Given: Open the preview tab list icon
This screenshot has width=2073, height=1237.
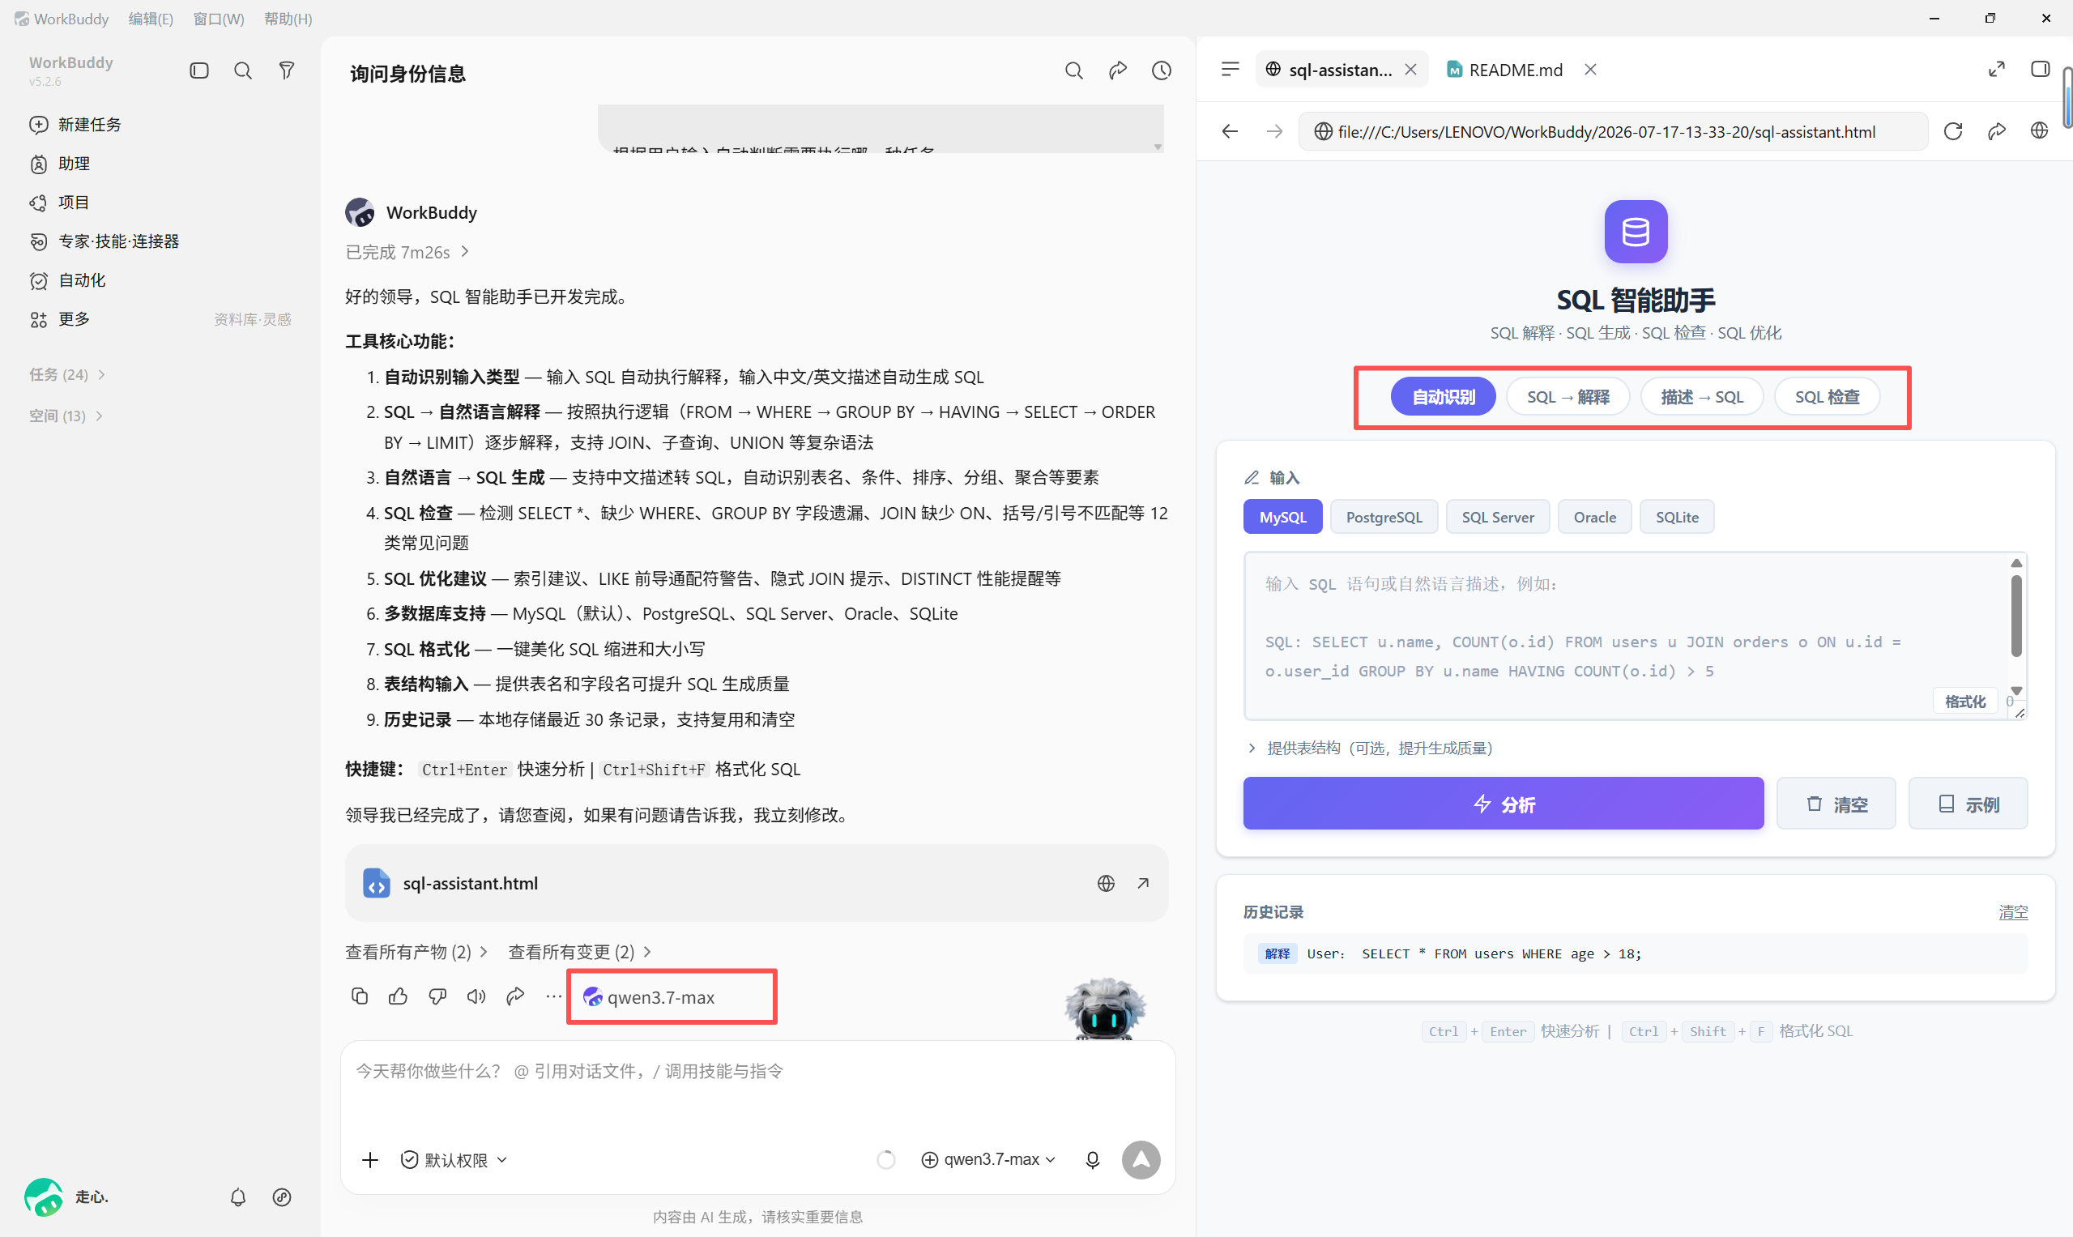Looking at the screenshot, I should [x=1230, y=70].
